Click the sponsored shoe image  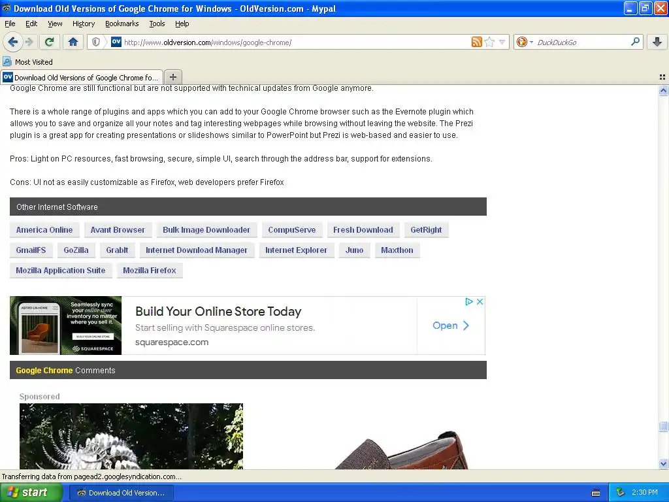pos(401,450)
